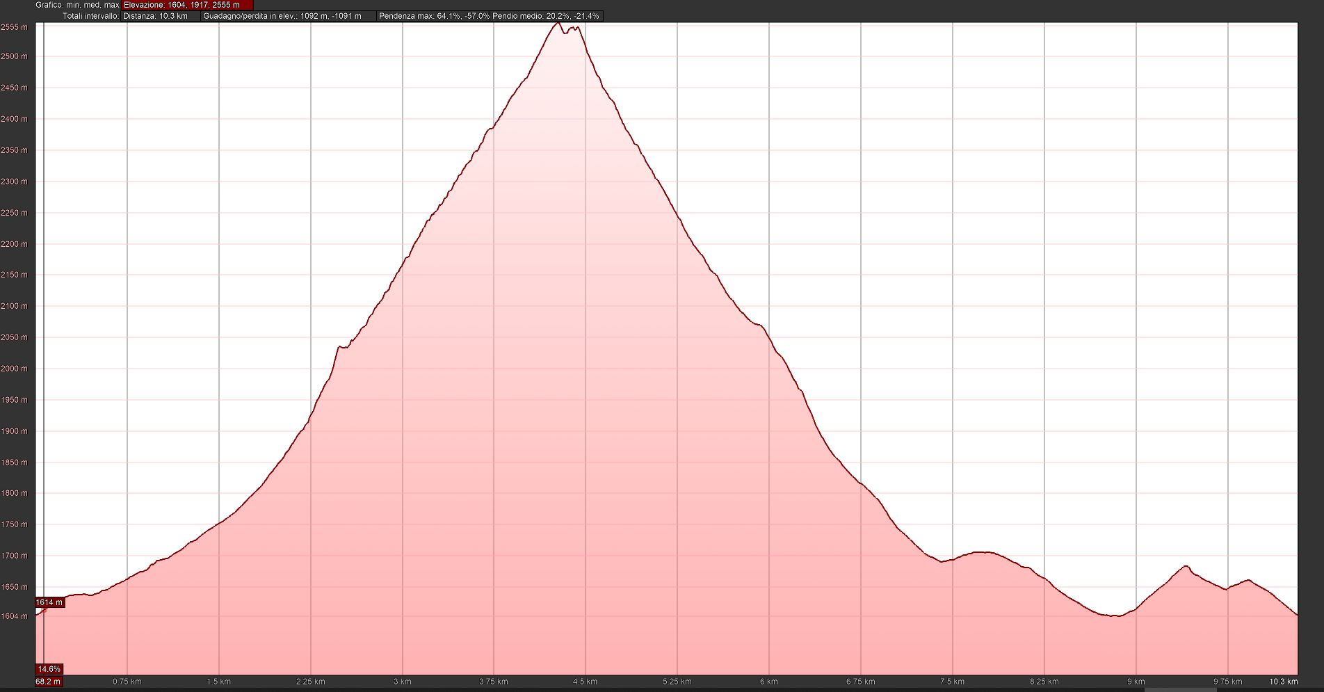
Task: Click the horizontal scrollbar thumb at bottom
Action: click(x=1180, y=689)
